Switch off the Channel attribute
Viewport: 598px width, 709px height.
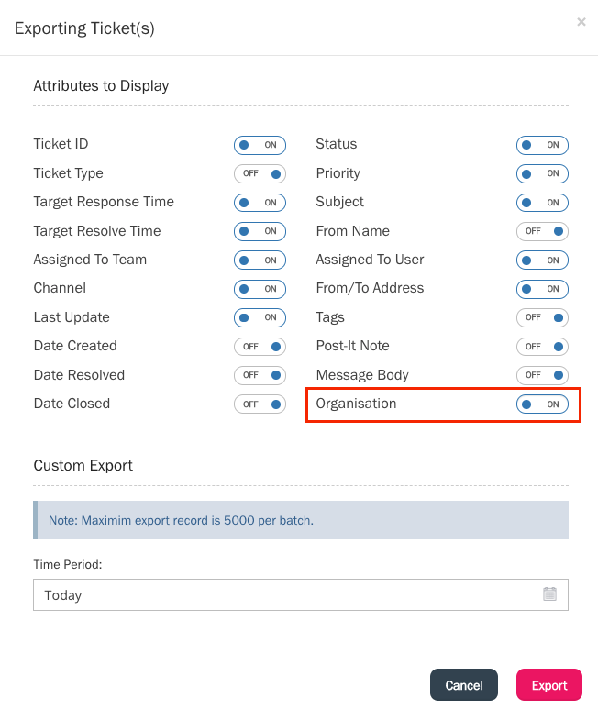click(260, 289)
